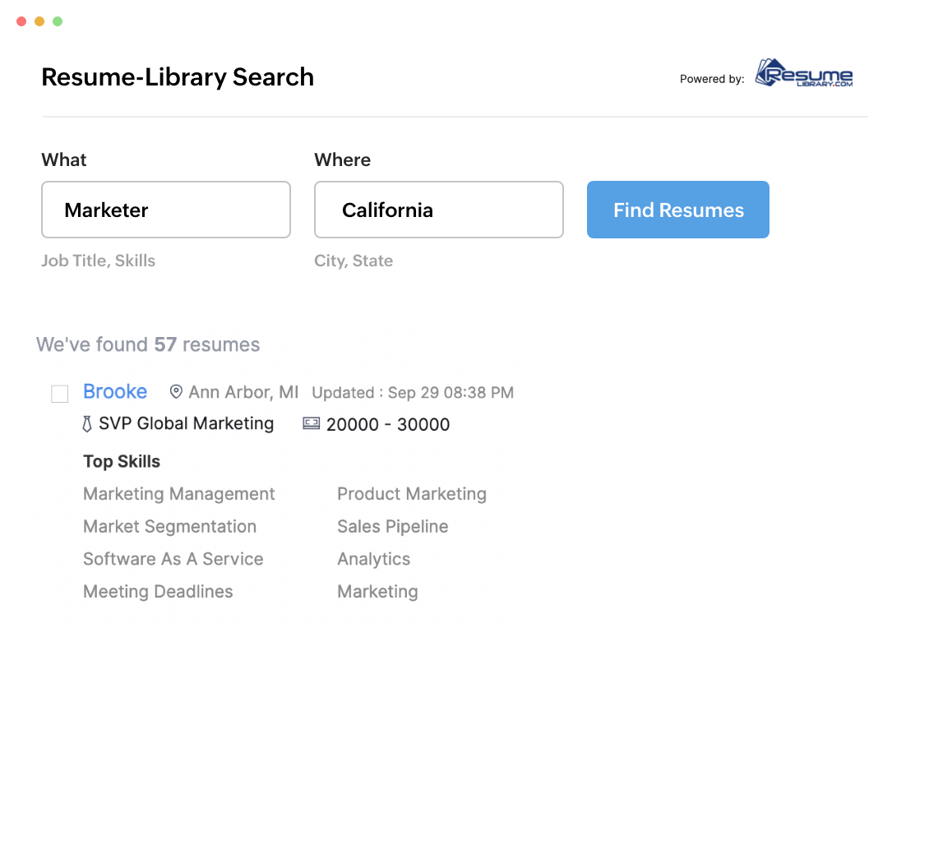Click the Marketing Management skill
This screenshot has width=929, height=868.
(x=179, y=494)
